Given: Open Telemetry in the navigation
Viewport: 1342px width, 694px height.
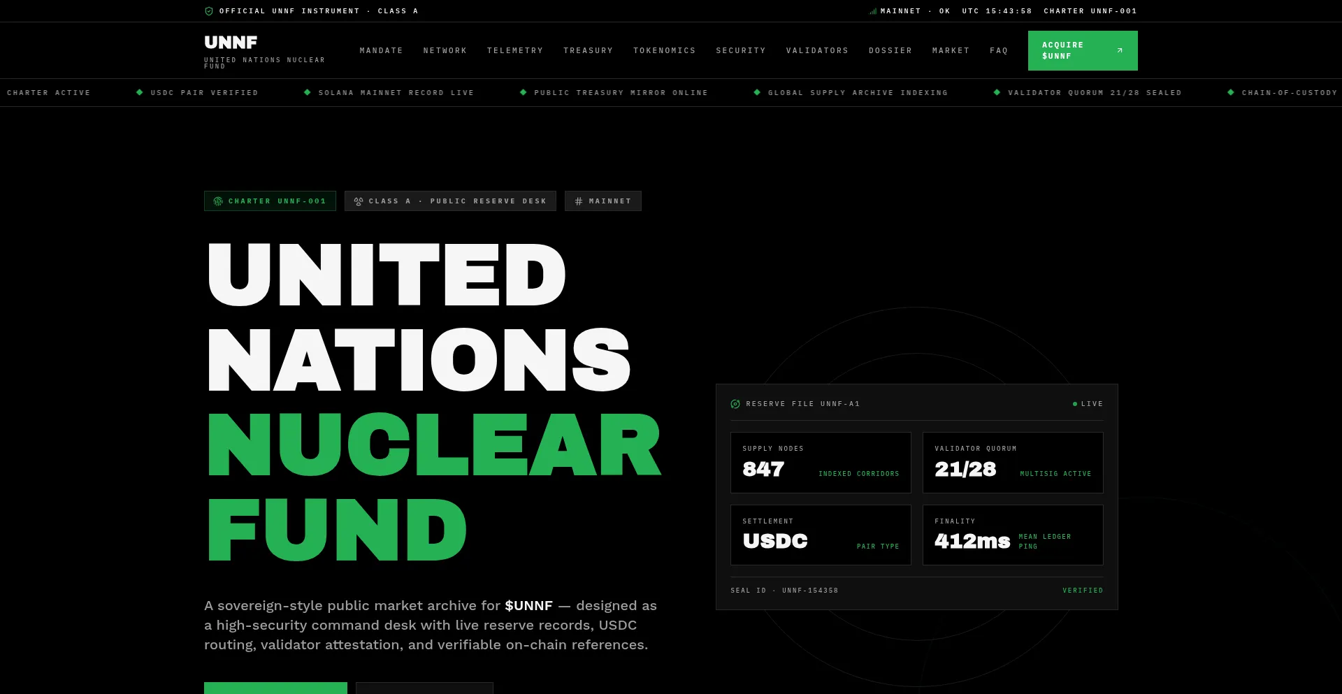Looking at the screenshot, I should [515, 51].
